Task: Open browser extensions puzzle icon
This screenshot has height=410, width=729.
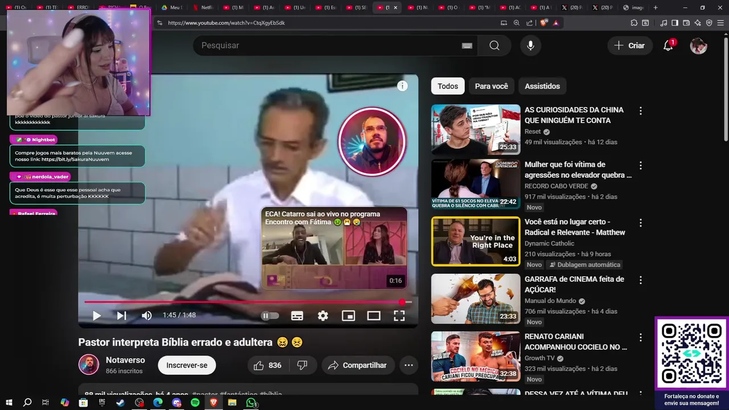Action: coord(634,23)
